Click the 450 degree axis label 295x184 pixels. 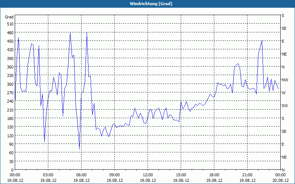pyautogui.click(x=10, y=41)
